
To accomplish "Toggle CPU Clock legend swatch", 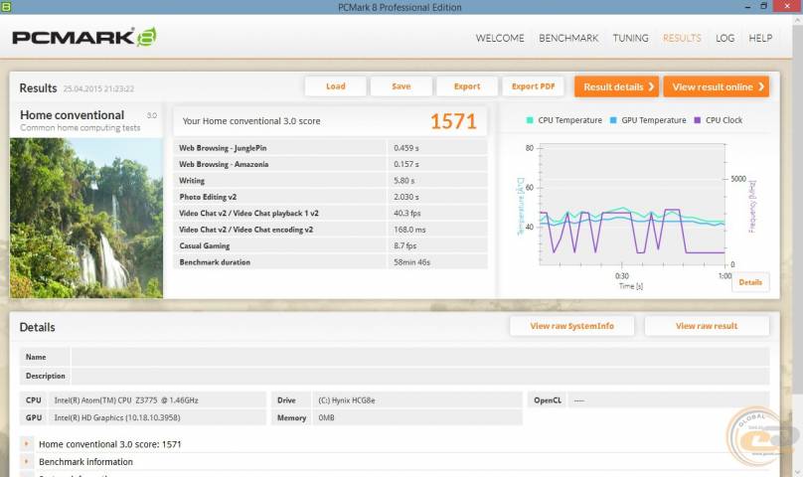I will 697,120.
